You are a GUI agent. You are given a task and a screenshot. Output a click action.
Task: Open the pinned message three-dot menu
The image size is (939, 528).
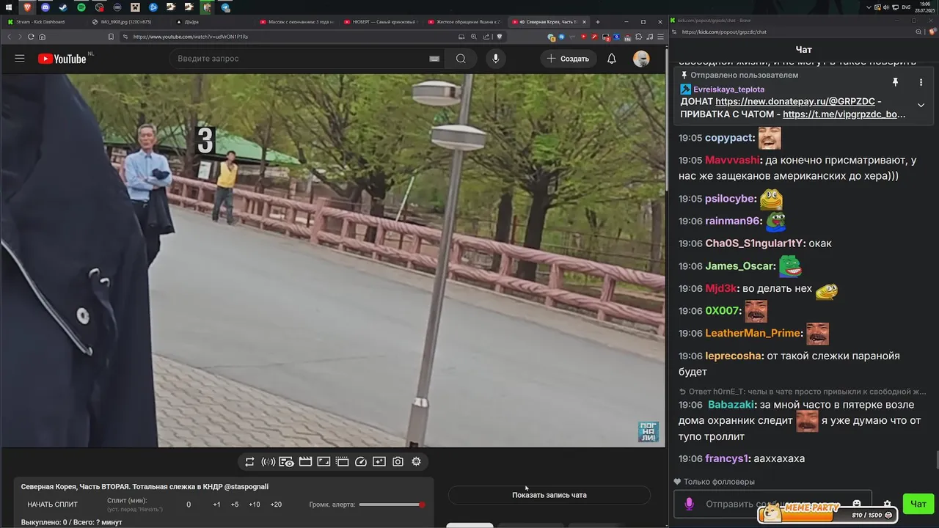(921, 82)
